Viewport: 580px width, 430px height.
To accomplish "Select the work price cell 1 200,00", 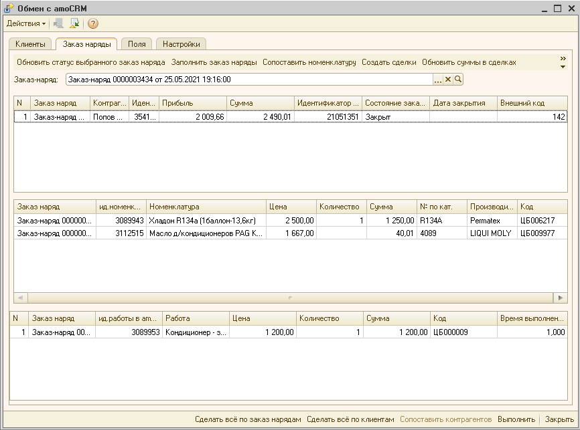I will [263, 332].
